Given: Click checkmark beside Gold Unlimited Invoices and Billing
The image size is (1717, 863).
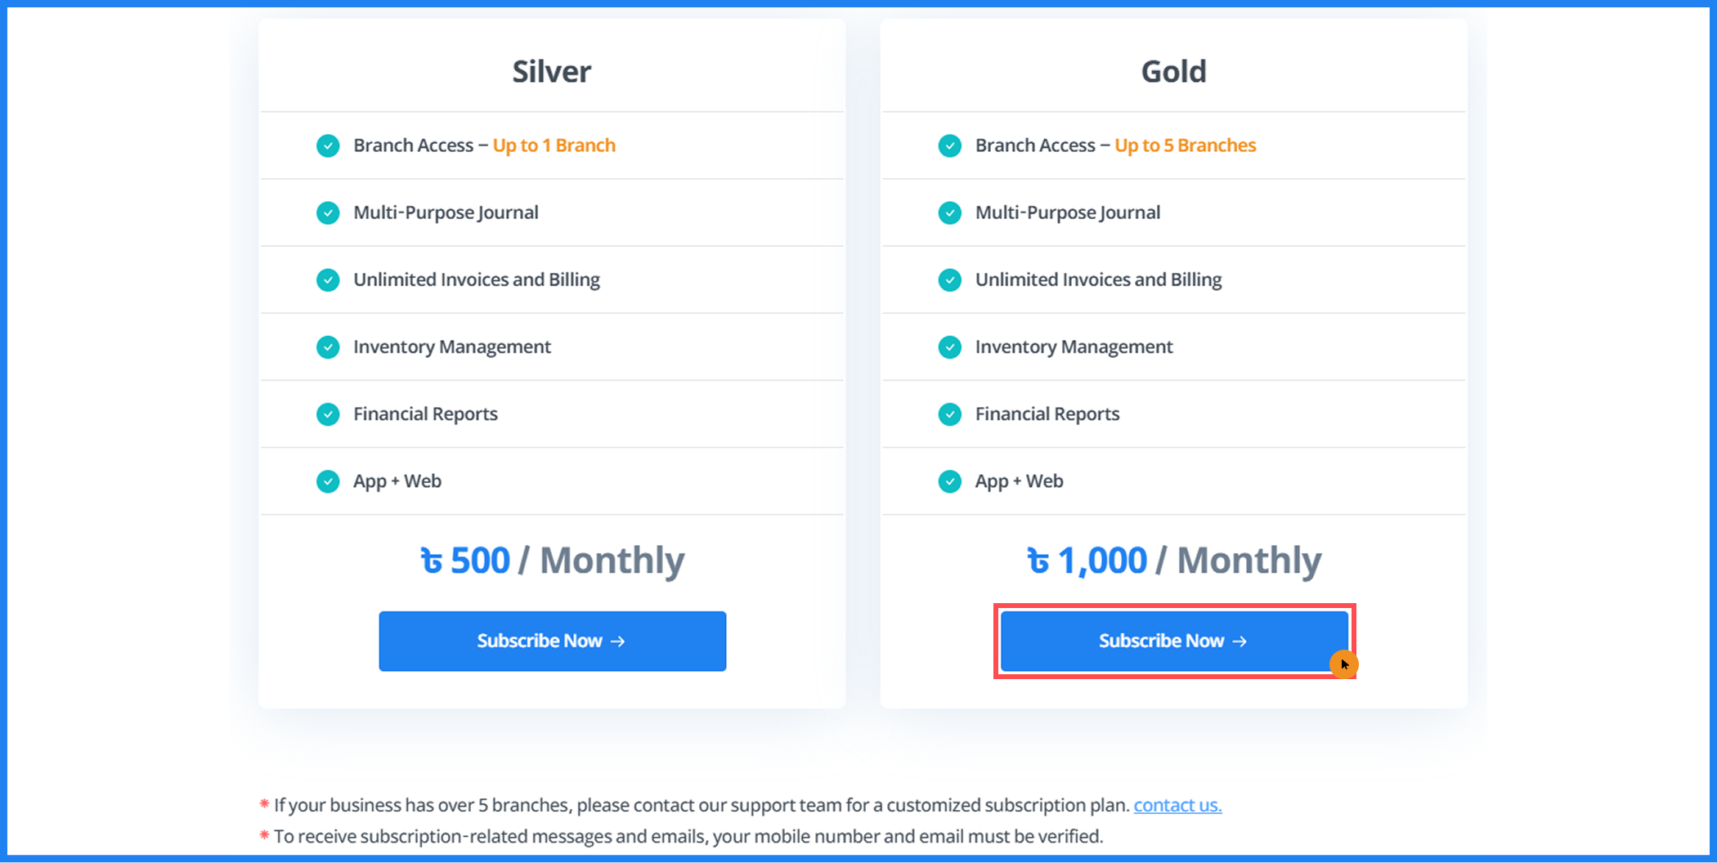Looking at the screenshot, I should click(949, 279).
